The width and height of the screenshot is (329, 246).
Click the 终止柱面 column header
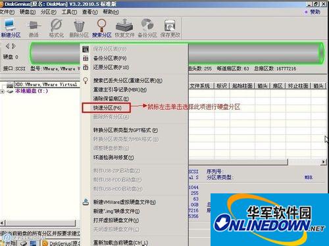[298, 86]
